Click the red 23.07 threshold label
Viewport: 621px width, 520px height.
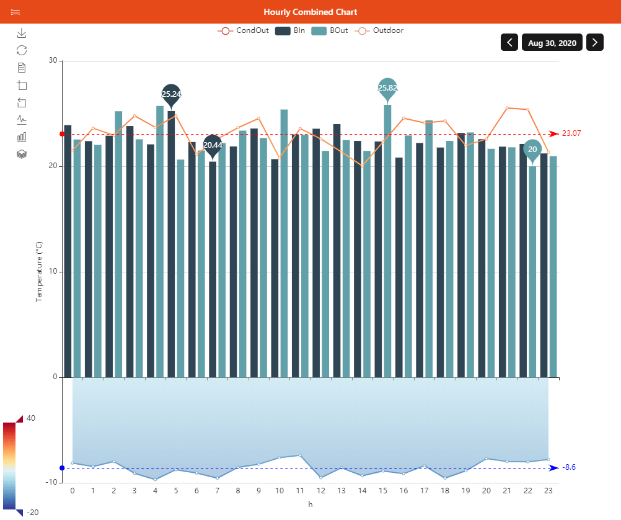pos(573,133)
